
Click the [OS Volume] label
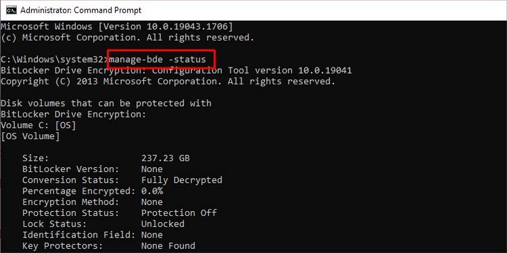[30, 136]
